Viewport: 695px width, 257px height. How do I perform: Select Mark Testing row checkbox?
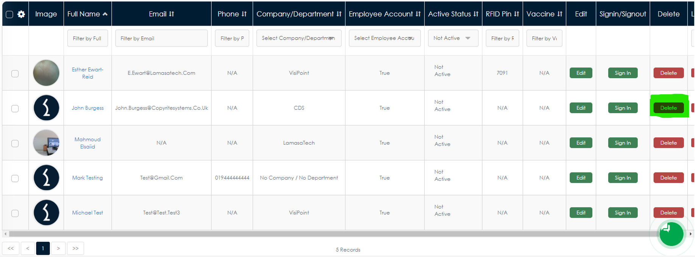(15, 178)
